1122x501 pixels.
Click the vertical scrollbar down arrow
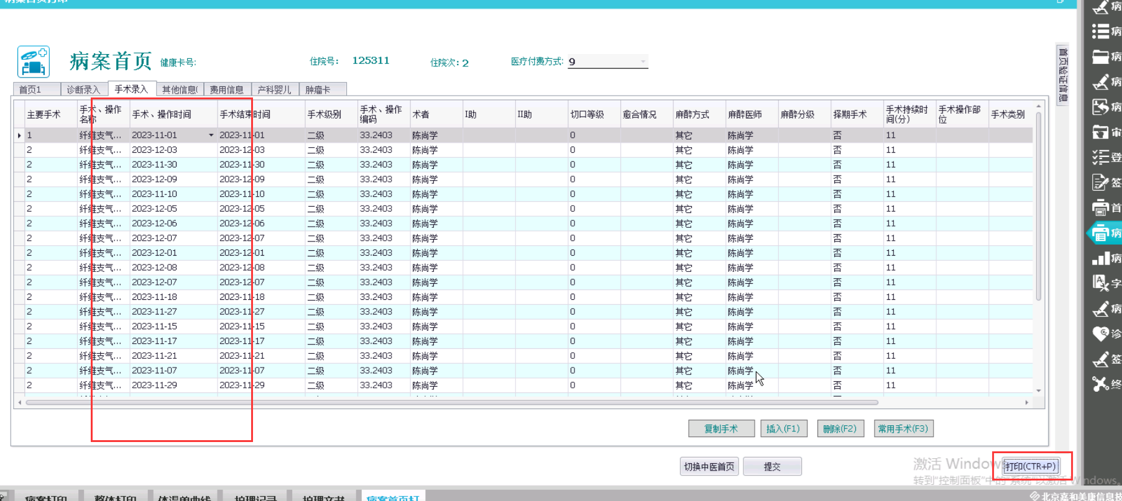[1038, 390]
